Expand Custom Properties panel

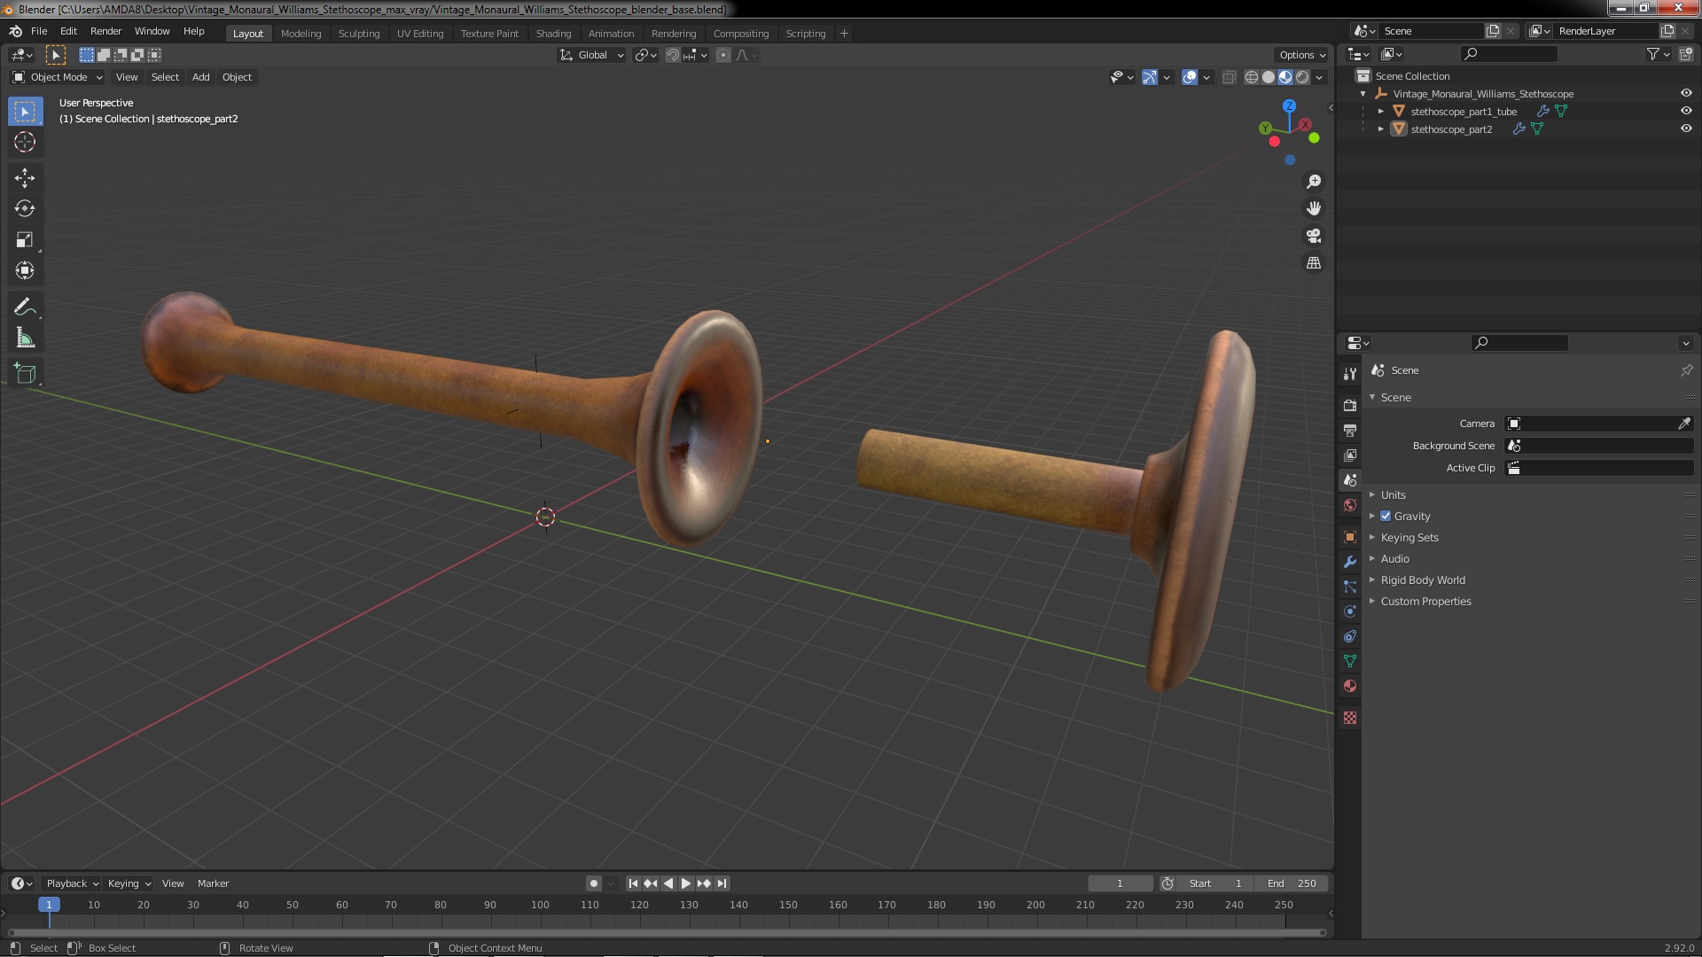(1425, 601)
